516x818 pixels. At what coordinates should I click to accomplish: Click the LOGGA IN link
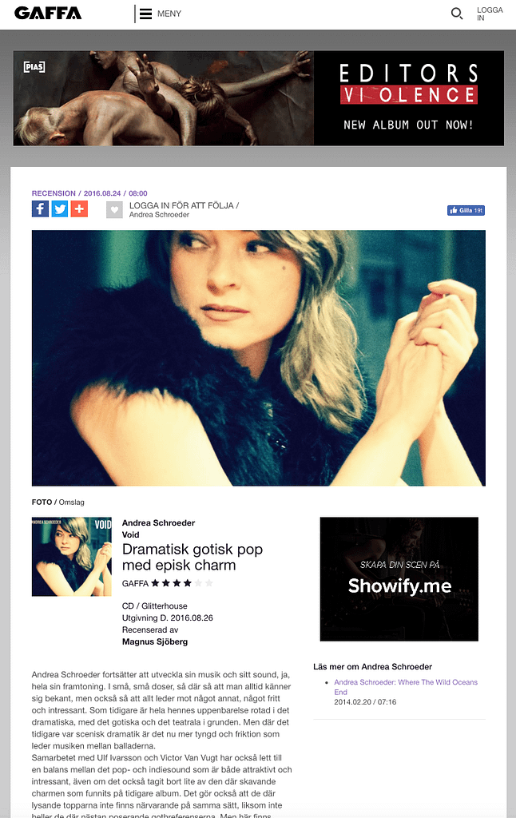[490, 14]
